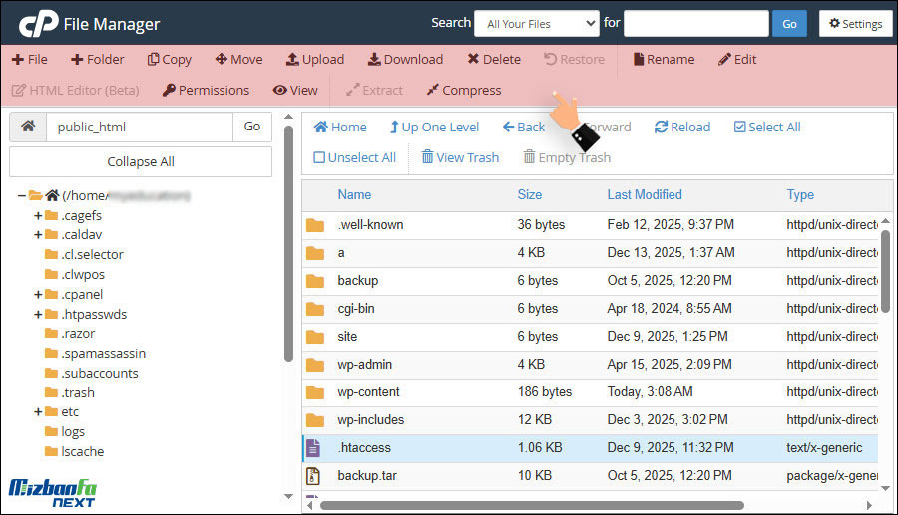Click home icon beside path field
This screenshot has width=898, height=515.
tap(28, 127)
